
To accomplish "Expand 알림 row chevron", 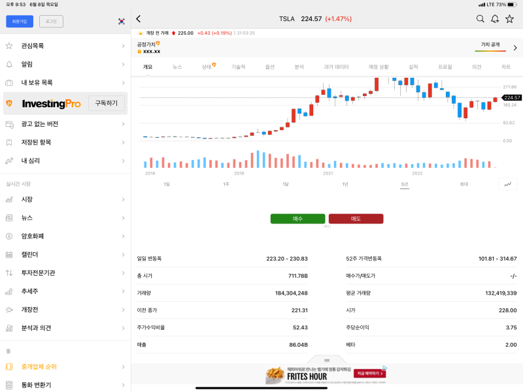I will (x=123, y=64).
